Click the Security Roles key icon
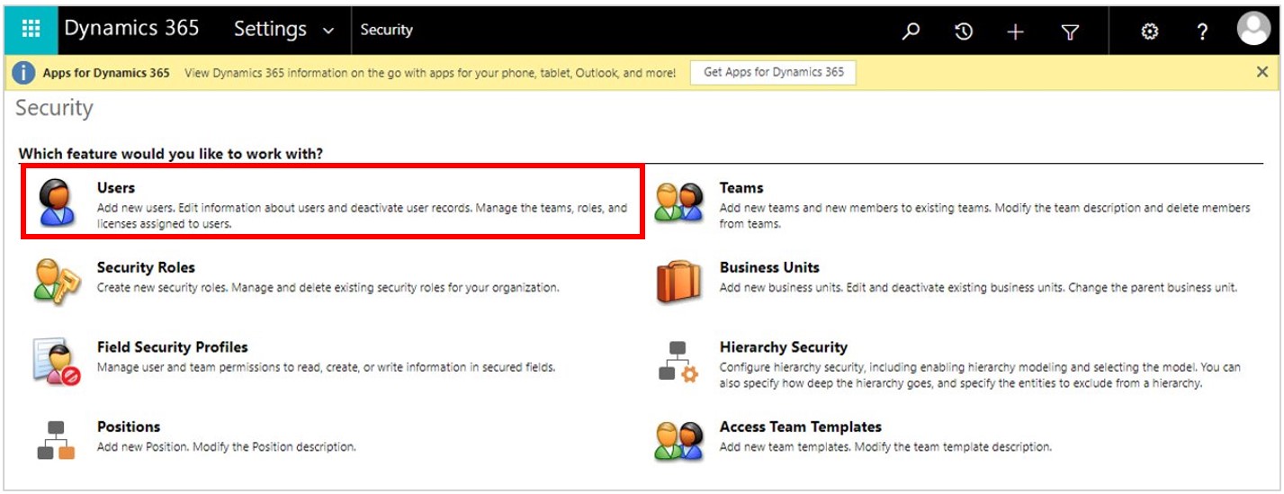The height and width of the screenshot is (494, 1284). [57, 281]
